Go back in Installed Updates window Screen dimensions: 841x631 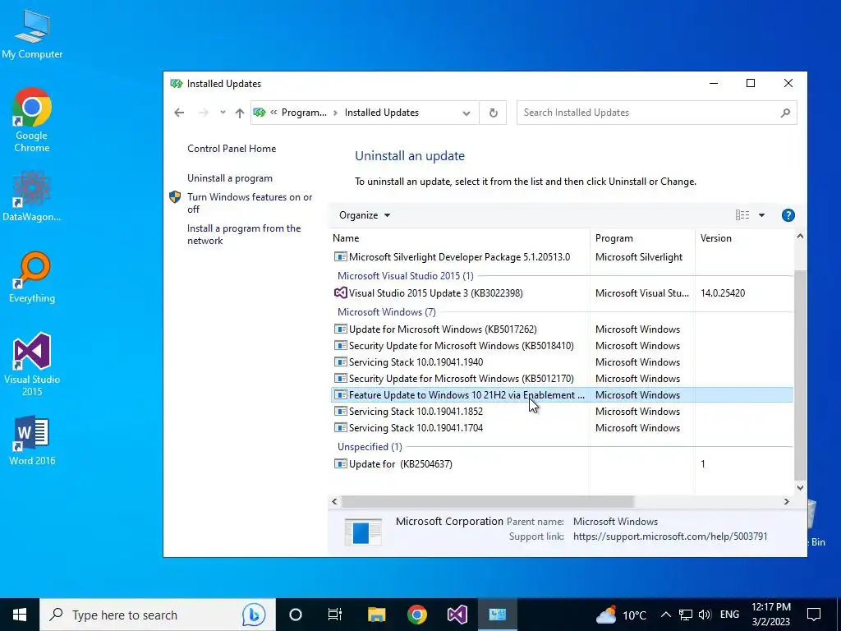click(x=179, y=113)
